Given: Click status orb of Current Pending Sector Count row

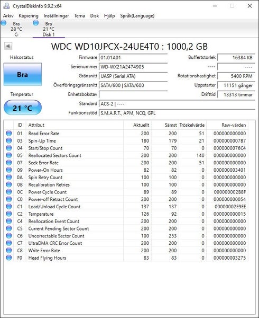Looking at the screenshot, I should click(9, 228).
